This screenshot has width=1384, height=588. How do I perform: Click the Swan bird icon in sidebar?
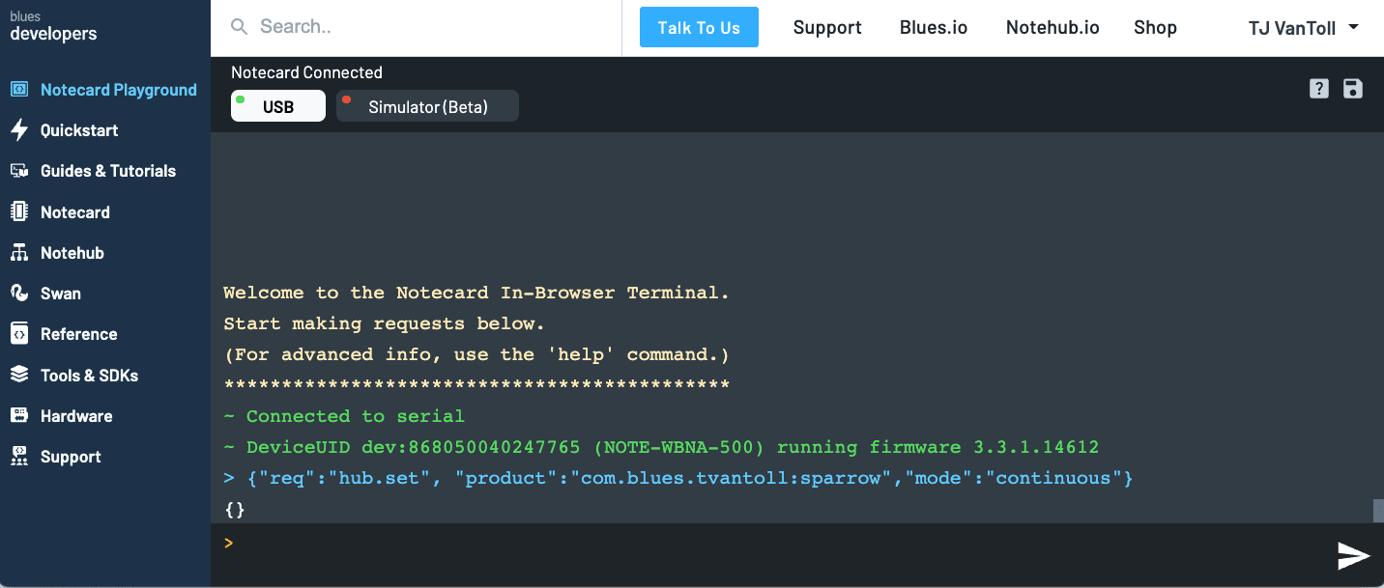[19, 294]
